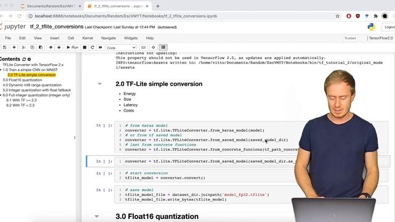Open the Insert menu
This screenshot has width=395, height=222.
pyautogui.click(x=55, y=38)
